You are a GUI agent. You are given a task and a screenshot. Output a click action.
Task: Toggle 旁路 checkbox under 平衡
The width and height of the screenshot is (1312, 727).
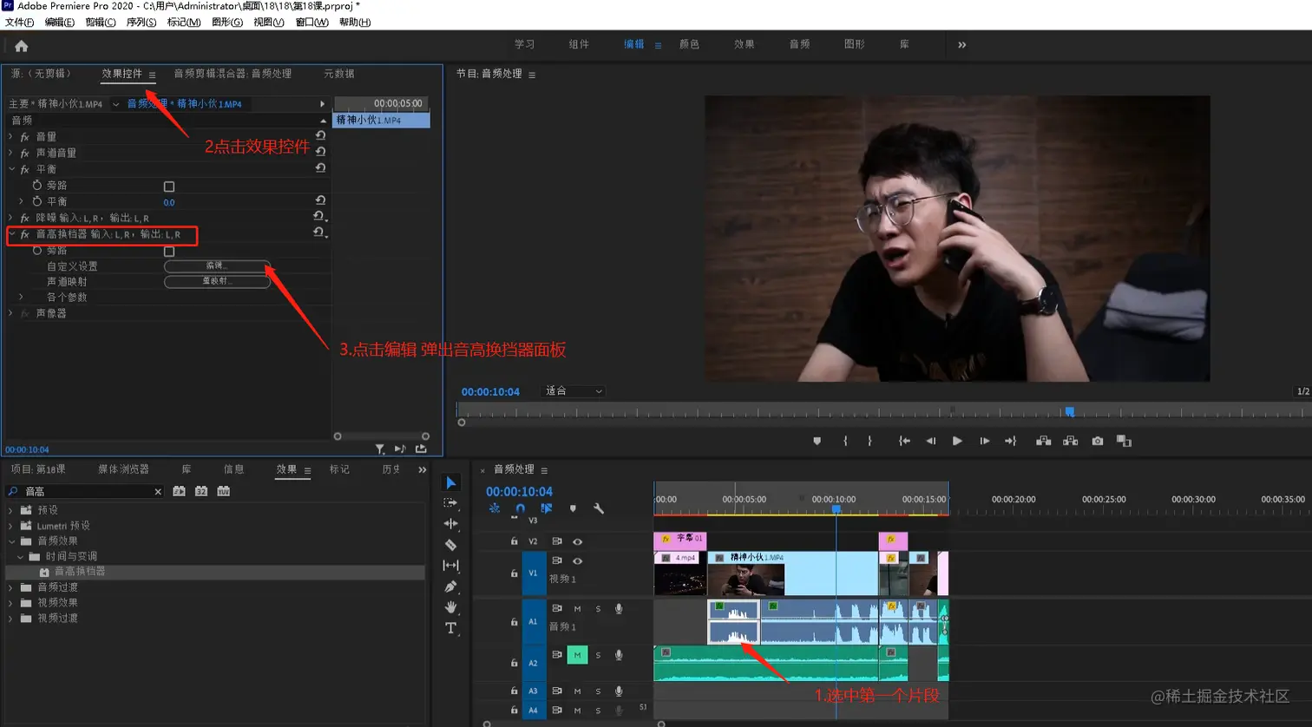[x=169, y=187]
